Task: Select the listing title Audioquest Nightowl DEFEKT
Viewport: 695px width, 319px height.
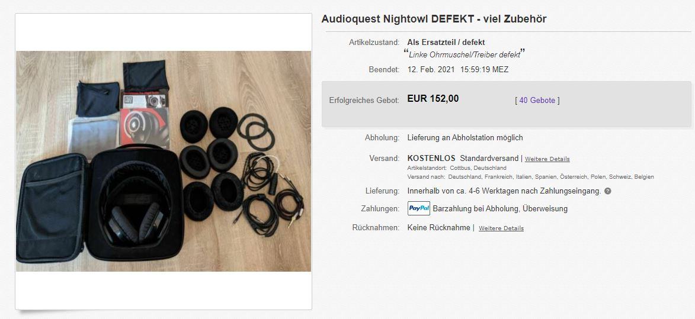Action: 434,19
